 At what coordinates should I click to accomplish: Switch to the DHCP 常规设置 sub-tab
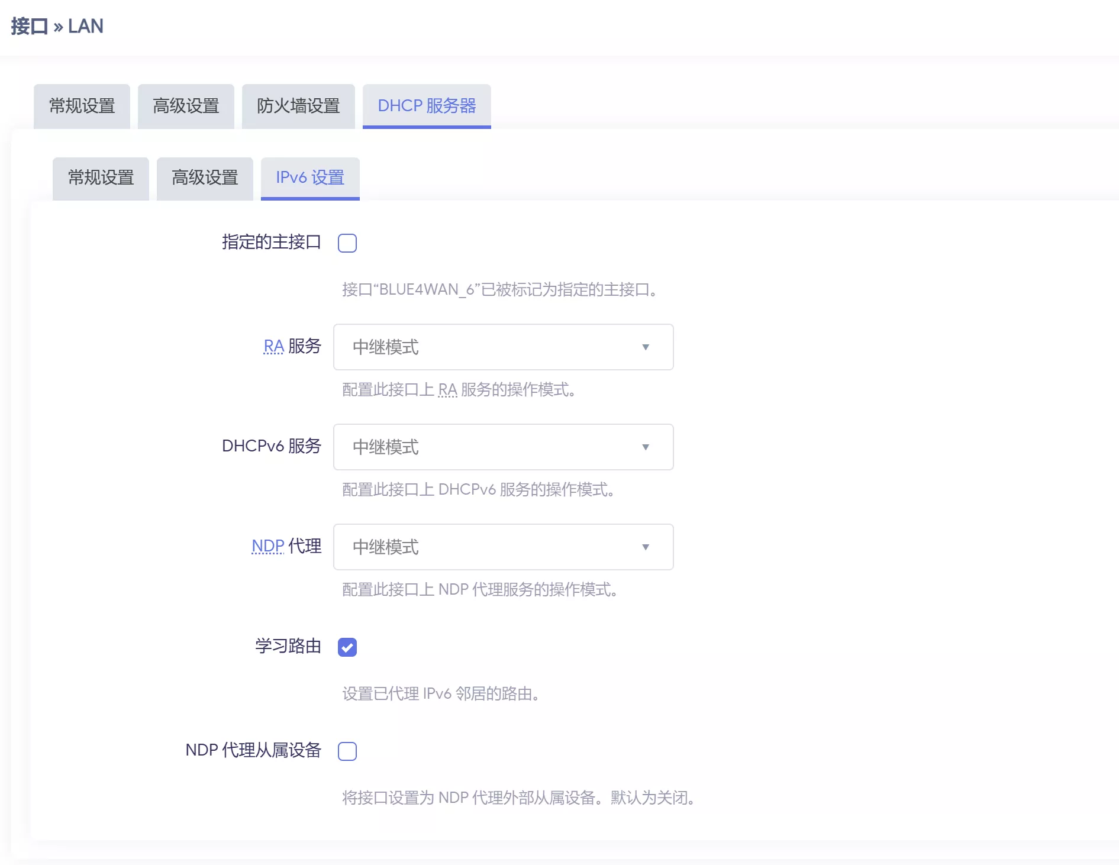click(100, 177)
